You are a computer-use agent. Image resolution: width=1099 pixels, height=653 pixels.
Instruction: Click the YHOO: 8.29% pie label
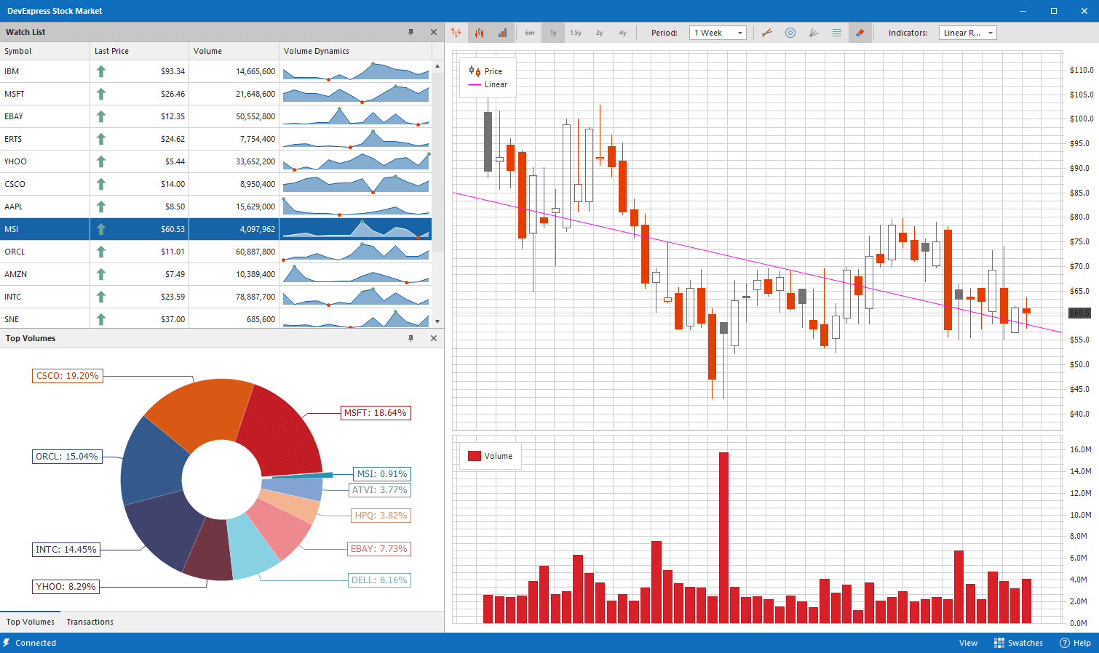(x=66, y=587)
